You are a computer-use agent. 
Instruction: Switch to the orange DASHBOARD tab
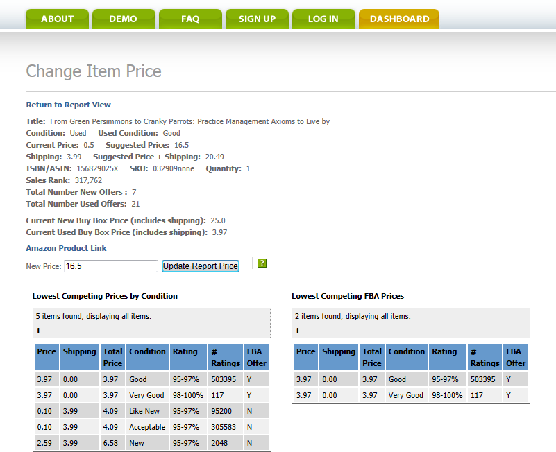[x=399, y=19]
